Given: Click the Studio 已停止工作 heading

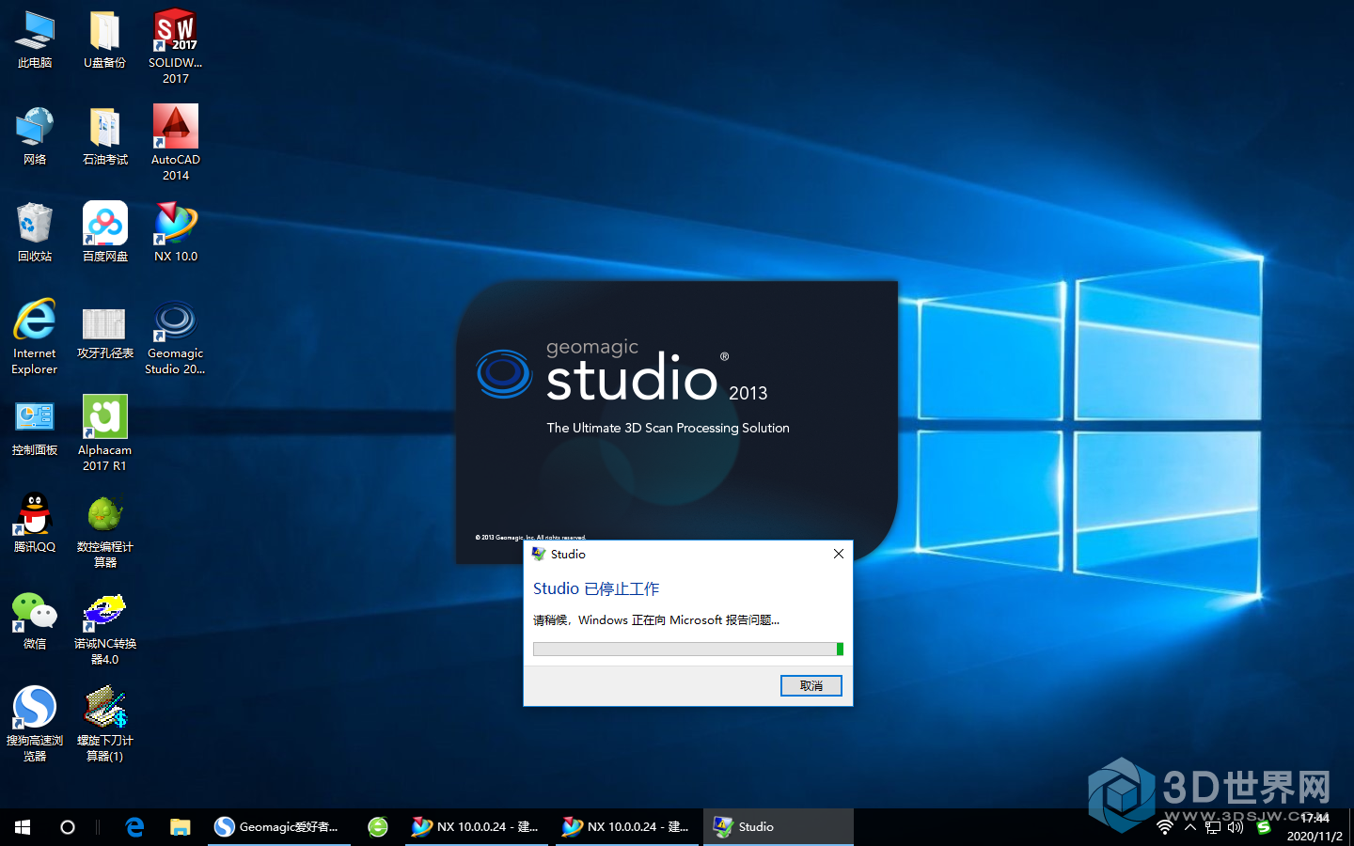Looking at the screenshot, I should click(x=596, y=588).
